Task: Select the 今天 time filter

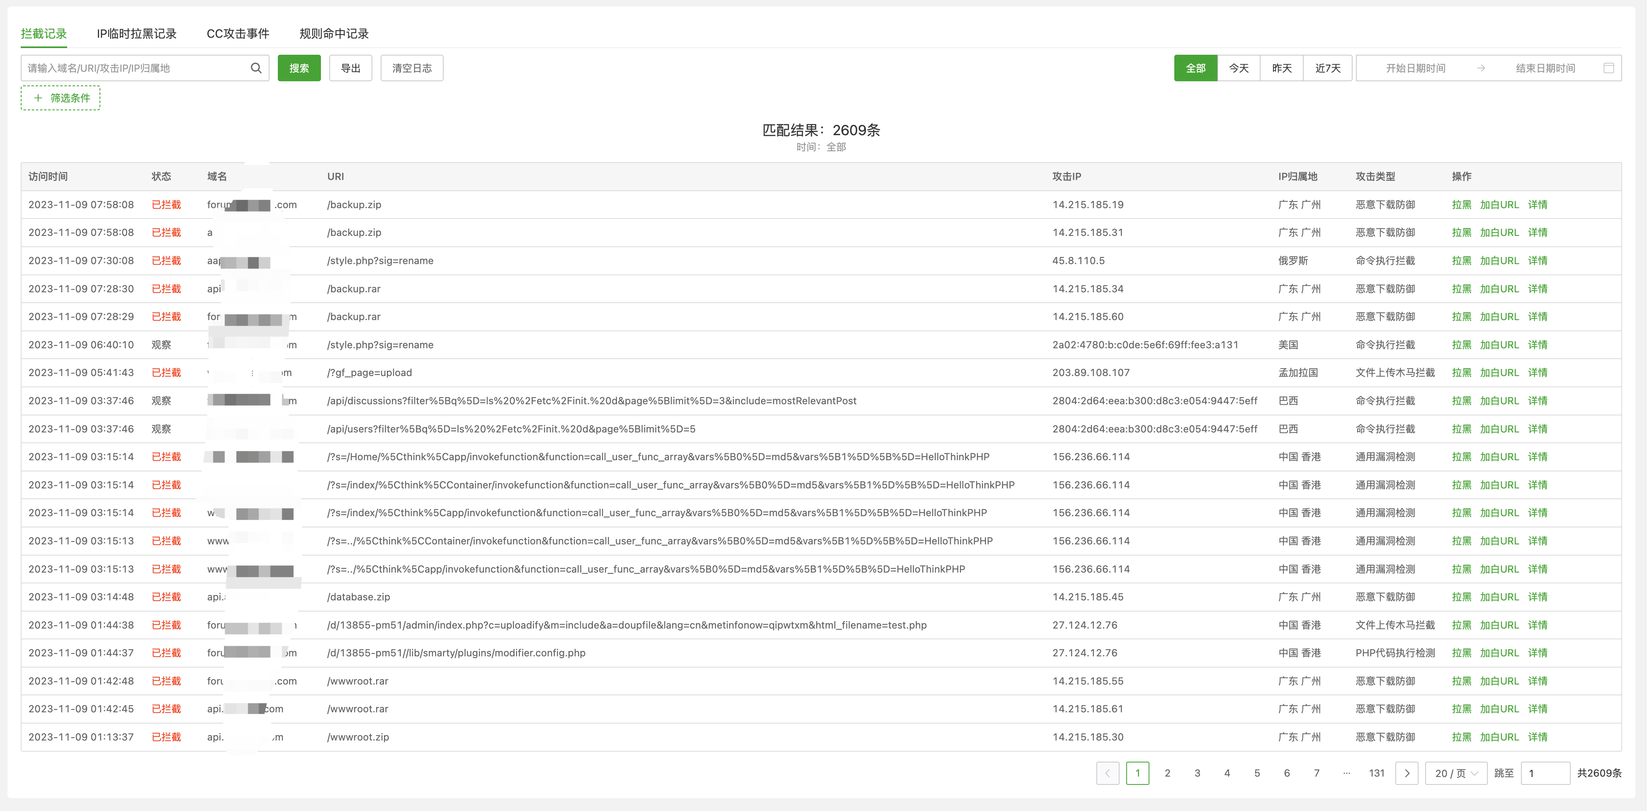Action: [1239, 68]
